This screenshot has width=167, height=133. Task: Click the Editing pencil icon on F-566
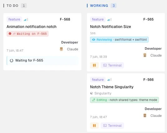pyautogui.click(x=93, y=100)
